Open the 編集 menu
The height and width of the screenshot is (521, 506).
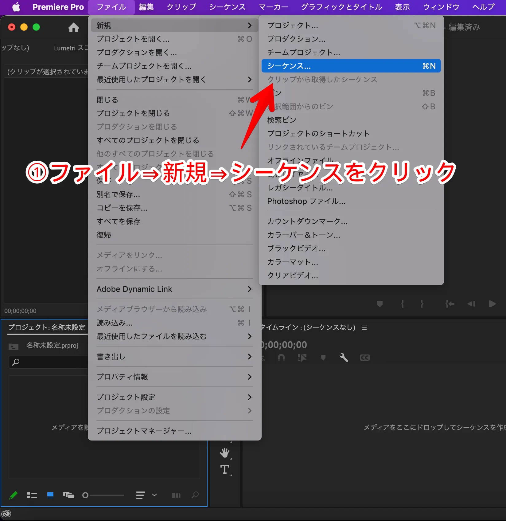[146, 7]
